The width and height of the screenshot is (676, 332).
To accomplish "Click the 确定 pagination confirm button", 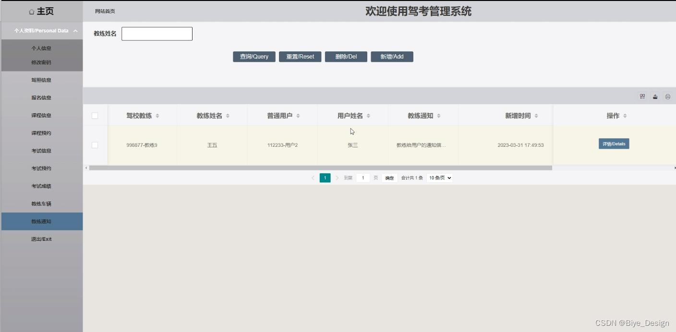I will pyautogui.click(x=389, y=178).
